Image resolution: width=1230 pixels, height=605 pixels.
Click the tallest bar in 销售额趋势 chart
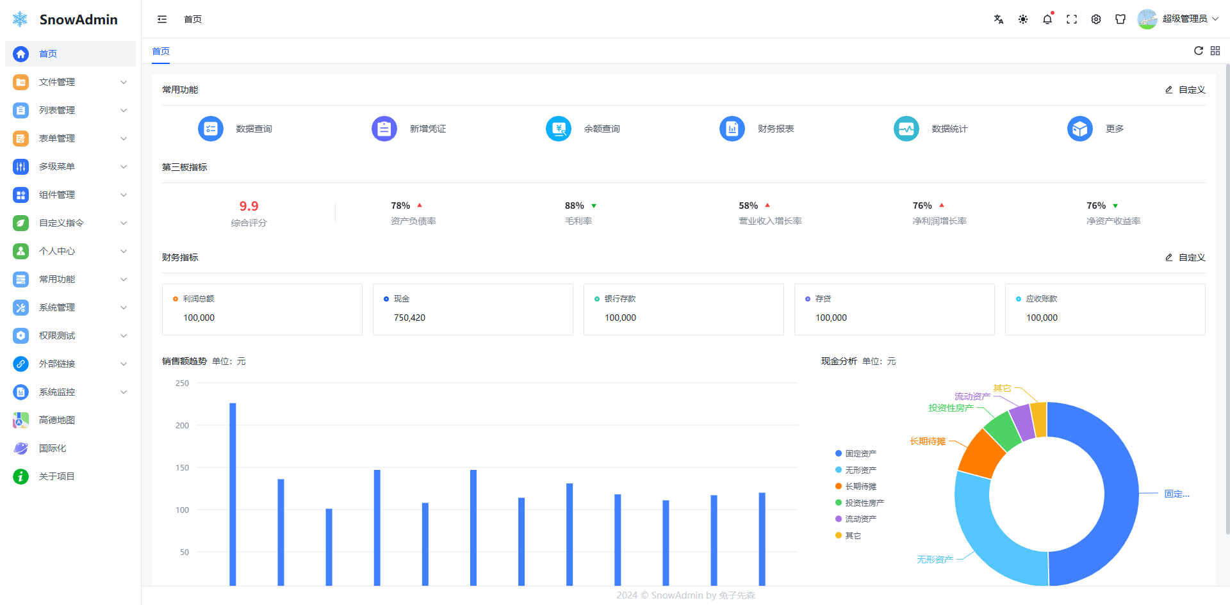tap(233, 494)
